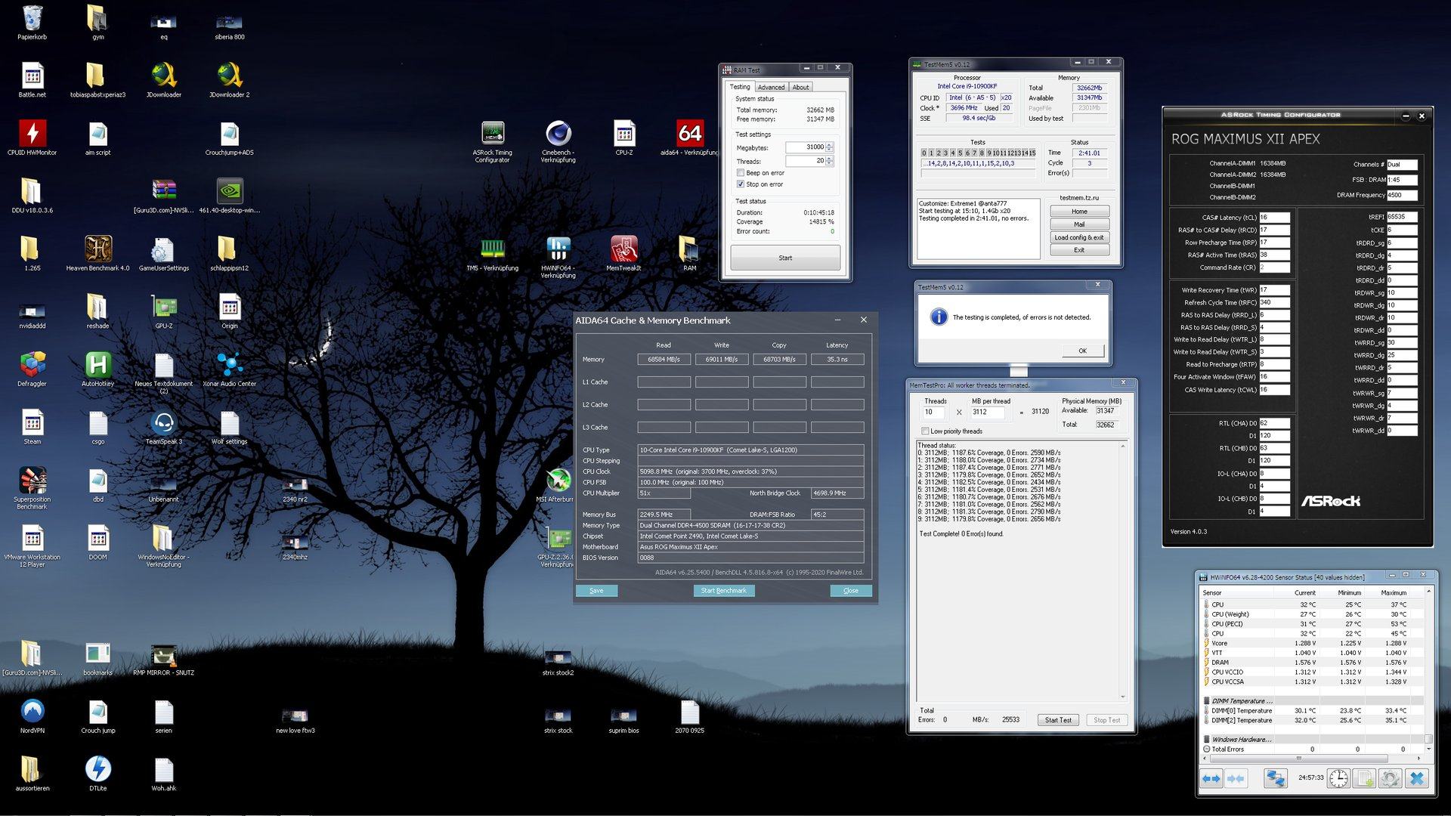Click HWiNFO remote network monitors icon
The height and width of the screenshot is (816, 1451).
[x=1276, y=779]
